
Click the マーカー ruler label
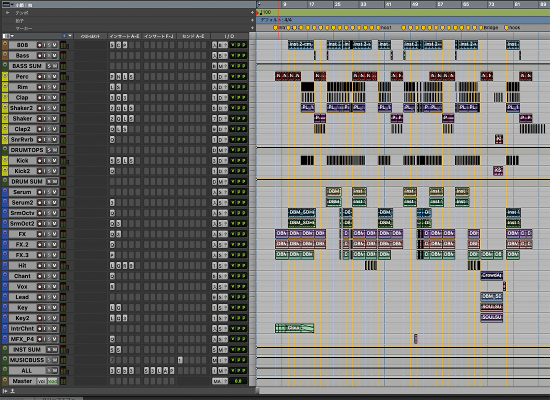(x=24, y=28)
